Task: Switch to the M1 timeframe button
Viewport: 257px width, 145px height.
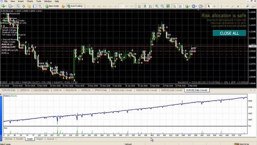Action: (x=88, y=6)
